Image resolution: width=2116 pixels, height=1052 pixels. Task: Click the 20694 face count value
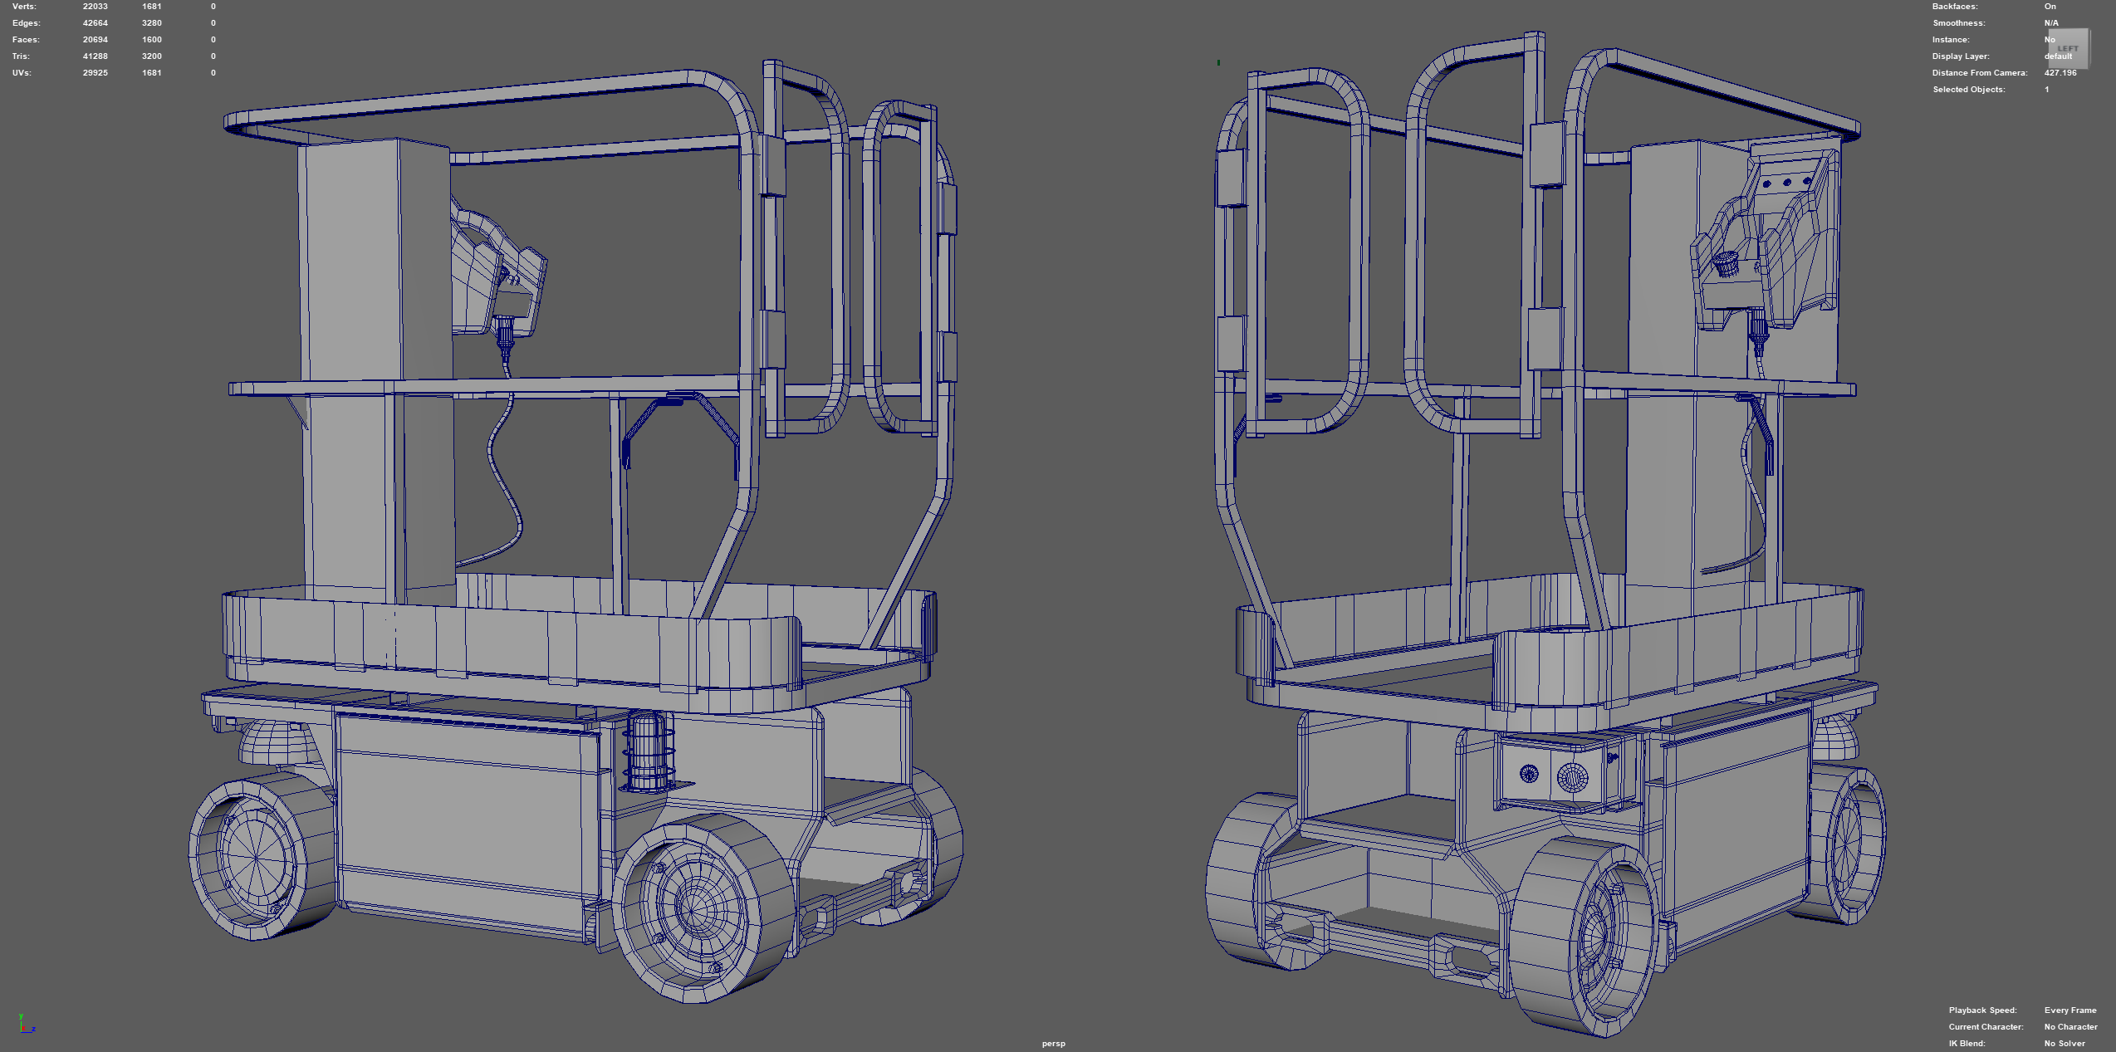[x=96, y=40]
